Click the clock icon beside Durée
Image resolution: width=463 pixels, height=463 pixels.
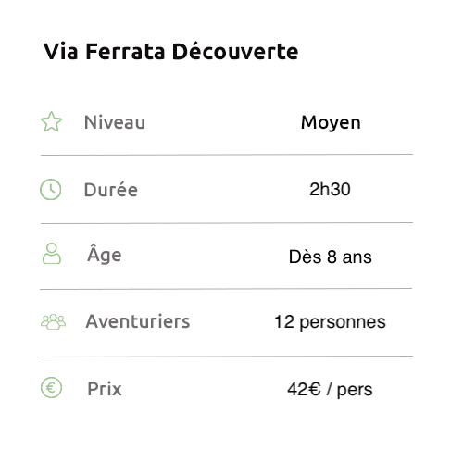[51, 189]
